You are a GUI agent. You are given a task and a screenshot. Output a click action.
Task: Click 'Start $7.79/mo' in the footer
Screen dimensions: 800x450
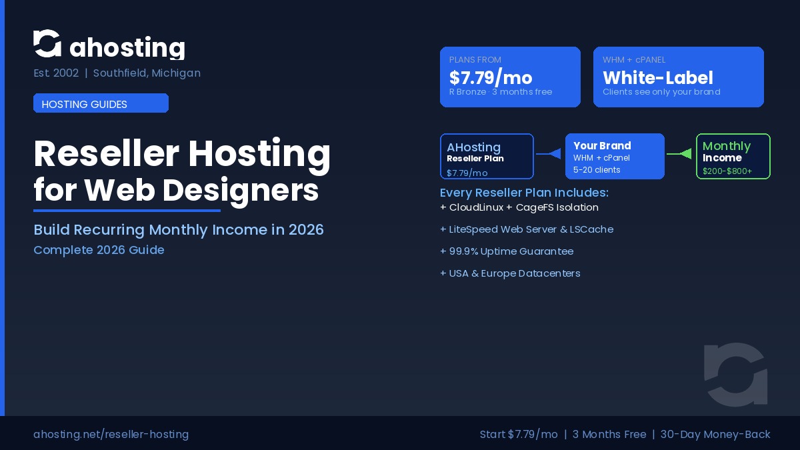click(519, 435)
